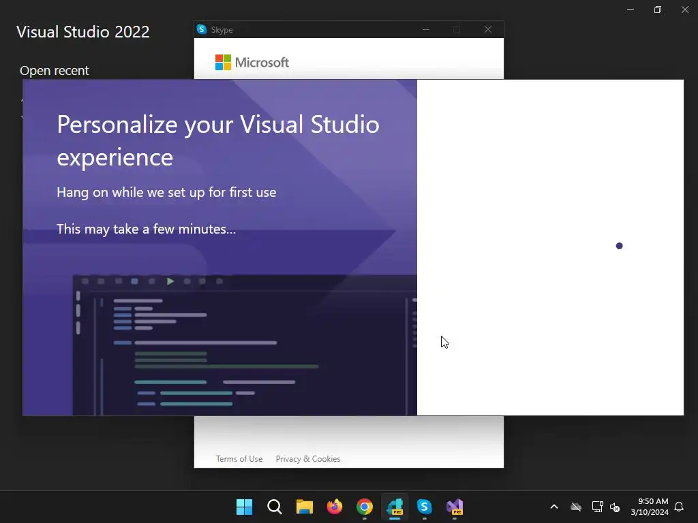Open the Windows Start menu

[244, 507]
